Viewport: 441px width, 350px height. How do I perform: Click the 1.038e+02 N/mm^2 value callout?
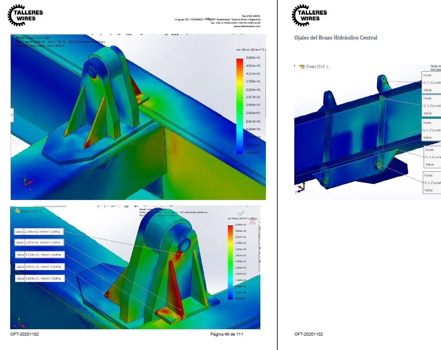(x=39, y=232)
